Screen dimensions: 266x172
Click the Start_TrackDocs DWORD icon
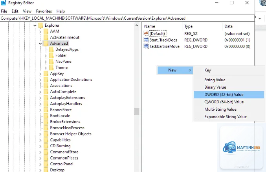click(x=146, y=40)
